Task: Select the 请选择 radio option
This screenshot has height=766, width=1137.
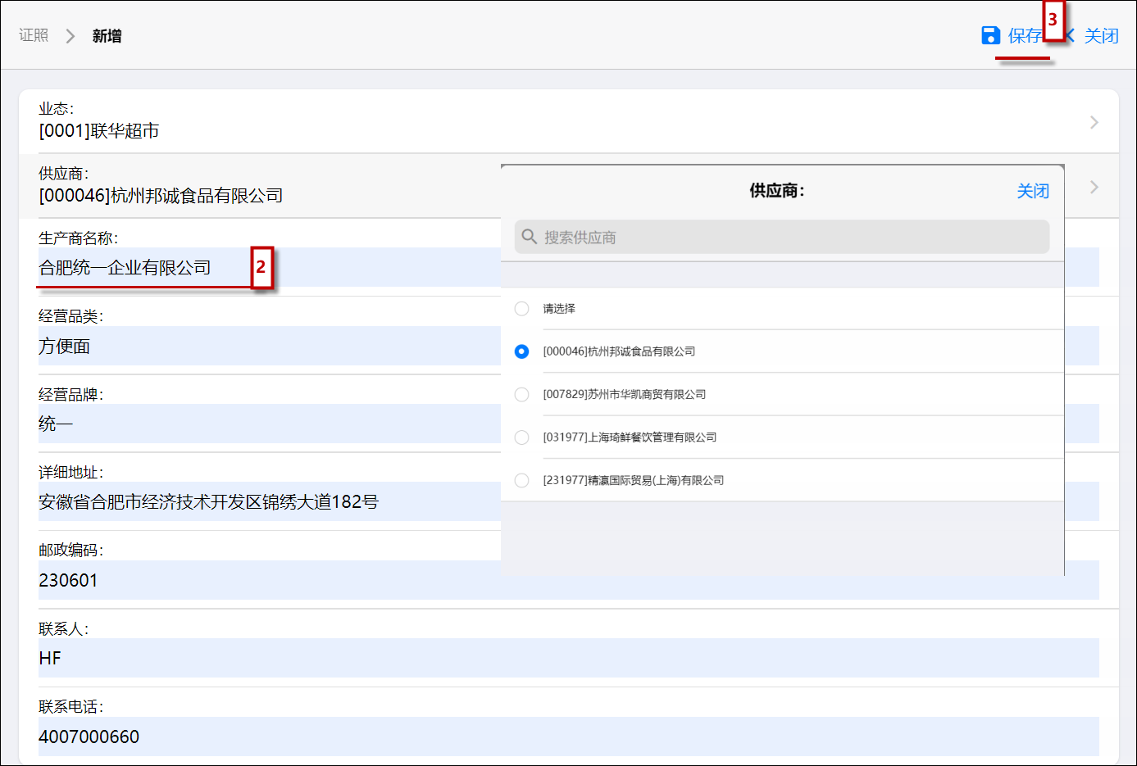Action: (x=521, y=309)
